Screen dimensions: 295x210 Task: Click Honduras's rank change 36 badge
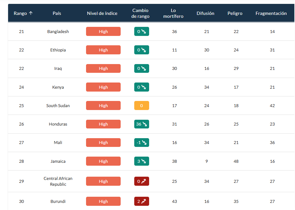click(x=142, y=124)
